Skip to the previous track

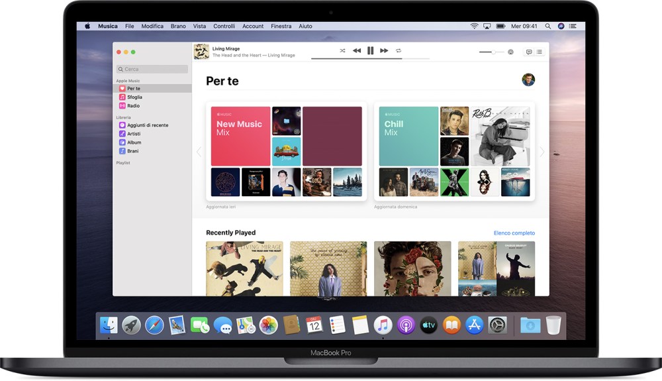tap(357, 50)
